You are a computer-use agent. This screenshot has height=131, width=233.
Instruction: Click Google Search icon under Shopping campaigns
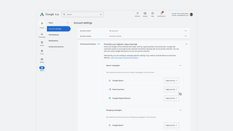110,125
